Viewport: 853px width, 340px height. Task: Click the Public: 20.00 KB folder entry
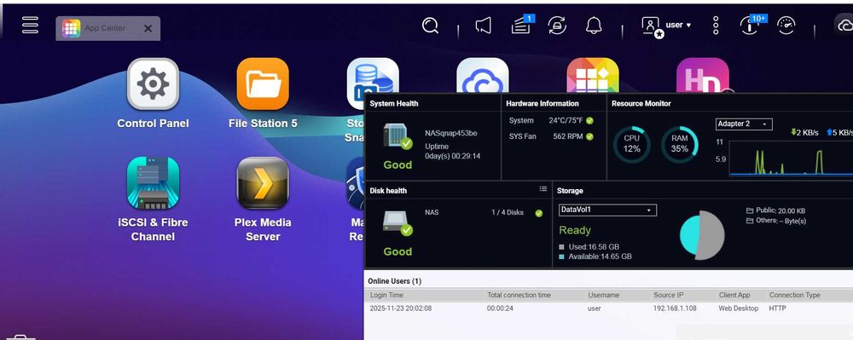click(x=775, y=210)
